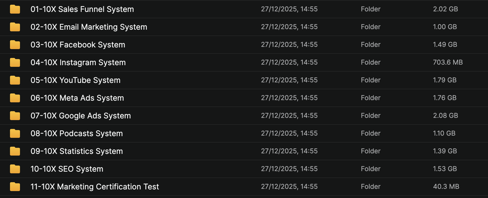
Task: Click the 02-10X Email Marketing System folder icon
Action: (x=15, y=27)
